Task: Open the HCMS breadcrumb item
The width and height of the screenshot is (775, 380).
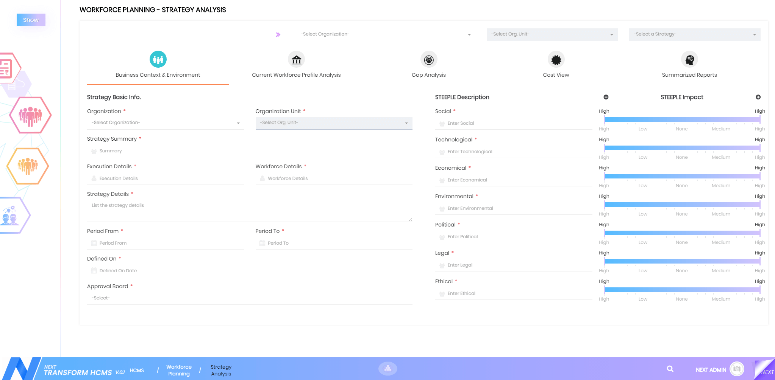Action: (x=137, y=370)
